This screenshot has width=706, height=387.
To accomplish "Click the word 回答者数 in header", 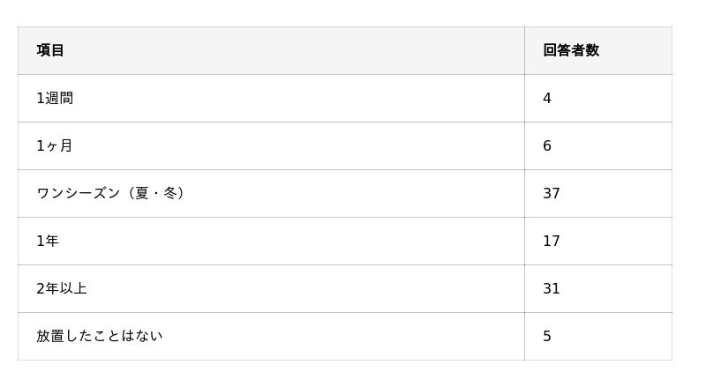I will point(571,50).
